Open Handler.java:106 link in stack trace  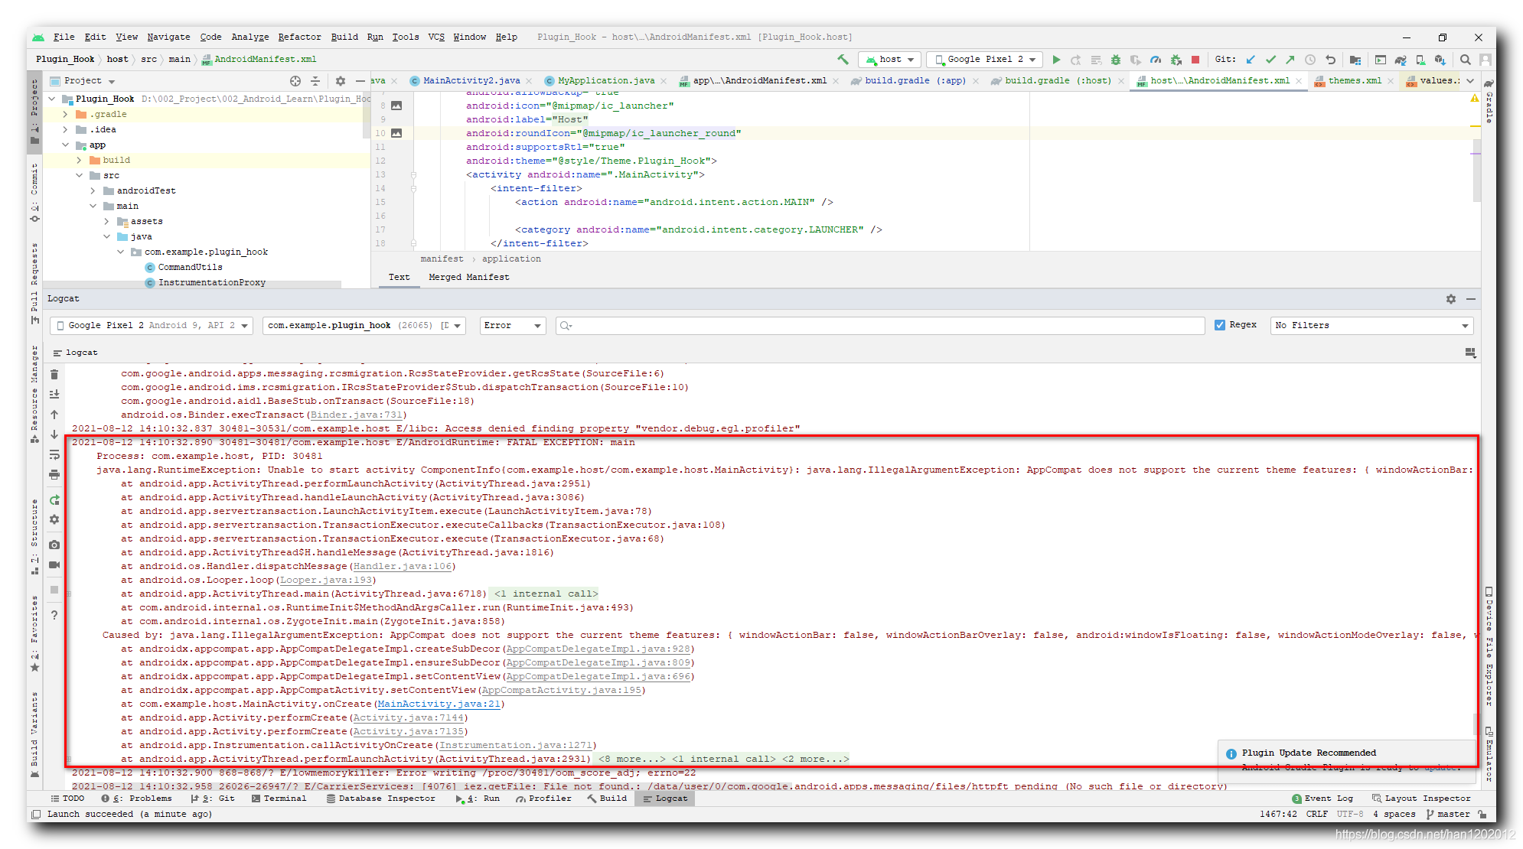(x=402, y=567)
